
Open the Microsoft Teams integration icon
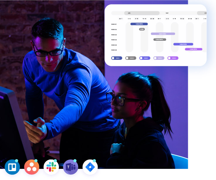click(x=71, y=167)
